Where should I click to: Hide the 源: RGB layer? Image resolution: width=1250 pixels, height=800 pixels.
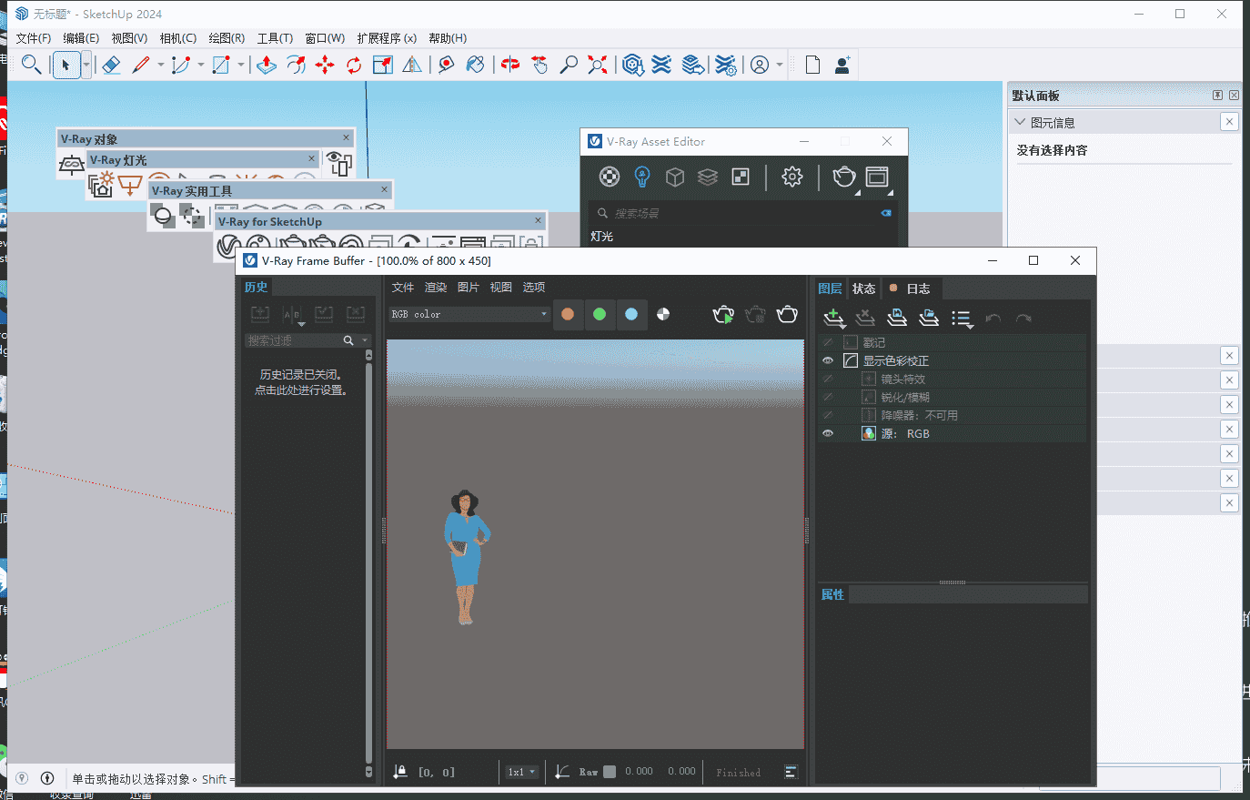(x=827, y=433)
